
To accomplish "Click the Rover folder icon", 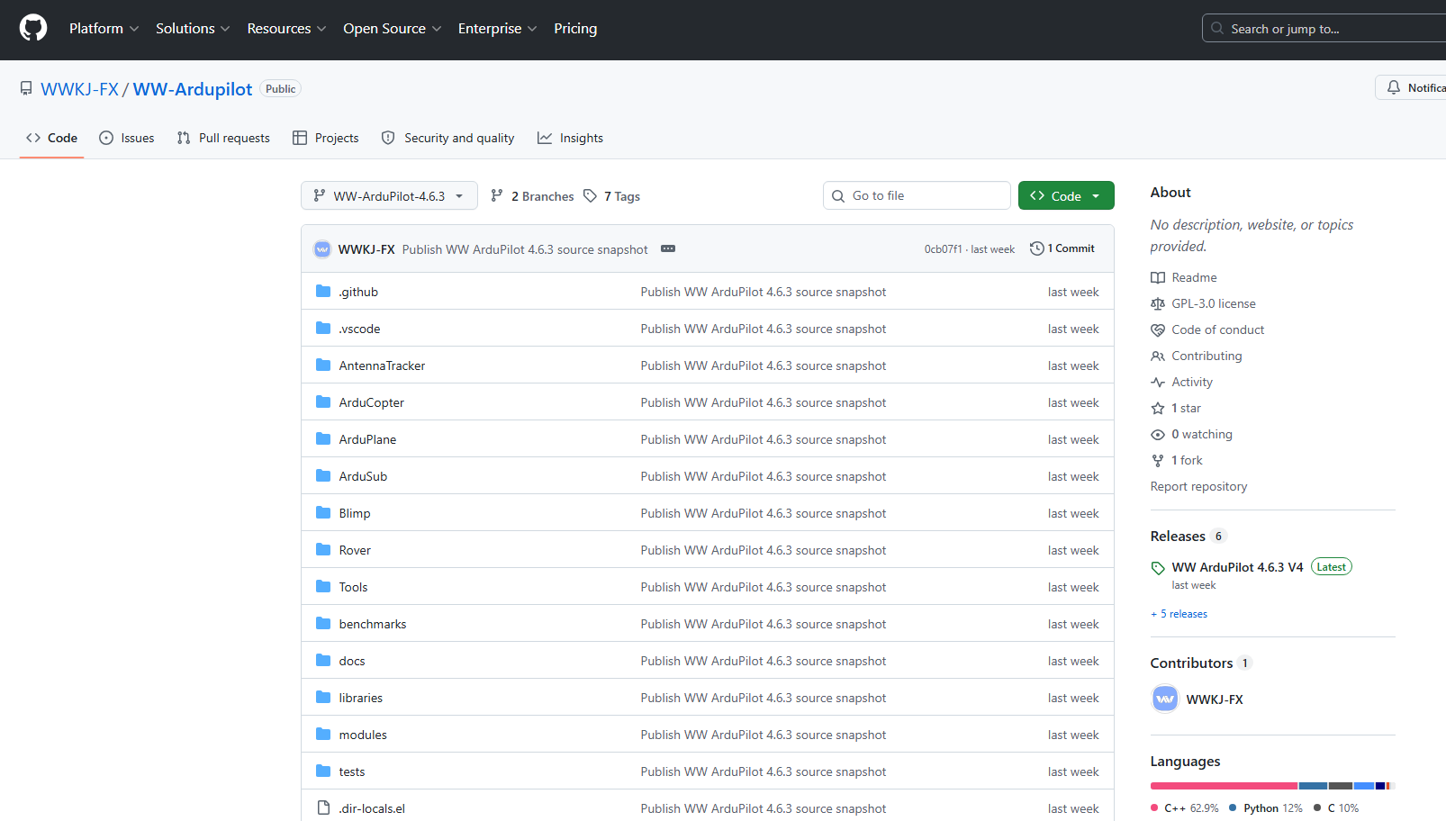I will (x=323, y=549).
